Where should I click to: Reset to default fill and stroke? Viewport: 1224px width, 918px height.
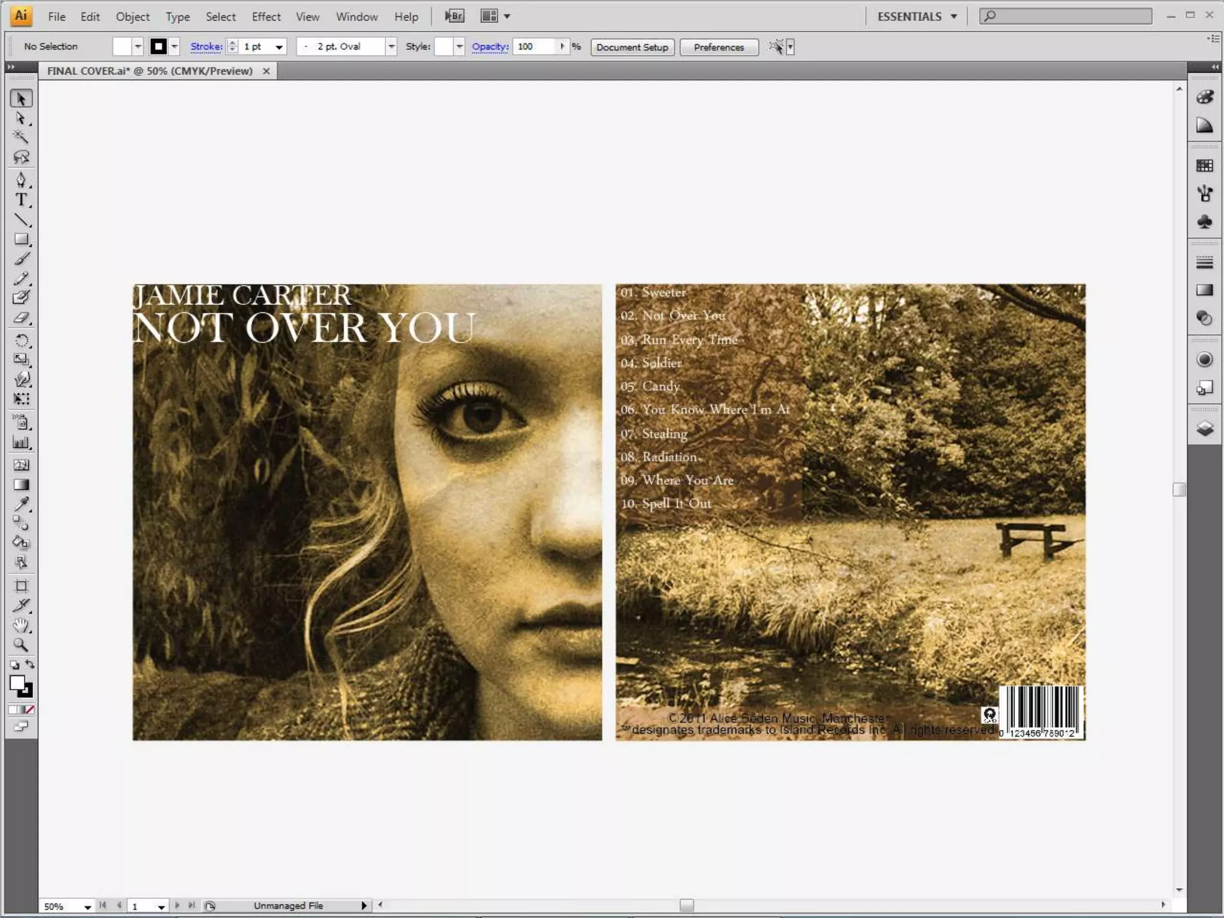coord(14,665)
